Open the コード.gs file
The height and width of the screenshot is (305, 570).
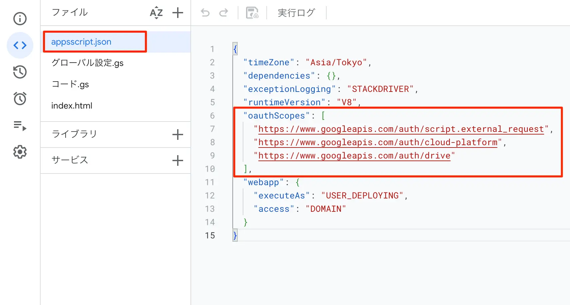(x=70, y=84)
